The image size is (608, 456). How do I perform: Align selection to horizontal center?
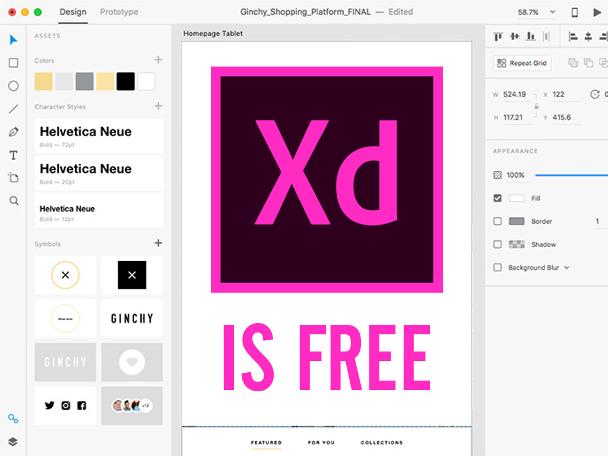coord(588,37)
